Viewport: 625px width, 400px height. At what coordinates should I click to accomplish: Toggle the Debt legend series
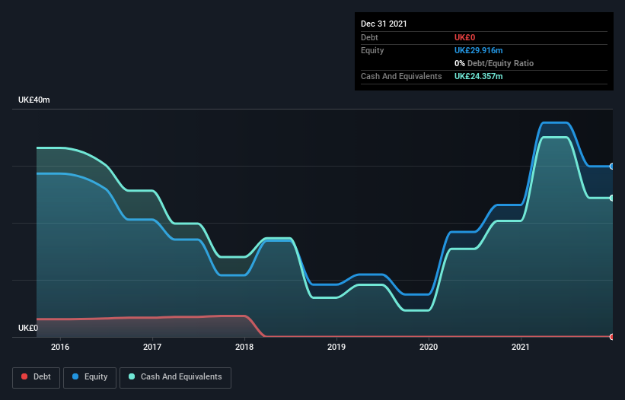(36, 377)
